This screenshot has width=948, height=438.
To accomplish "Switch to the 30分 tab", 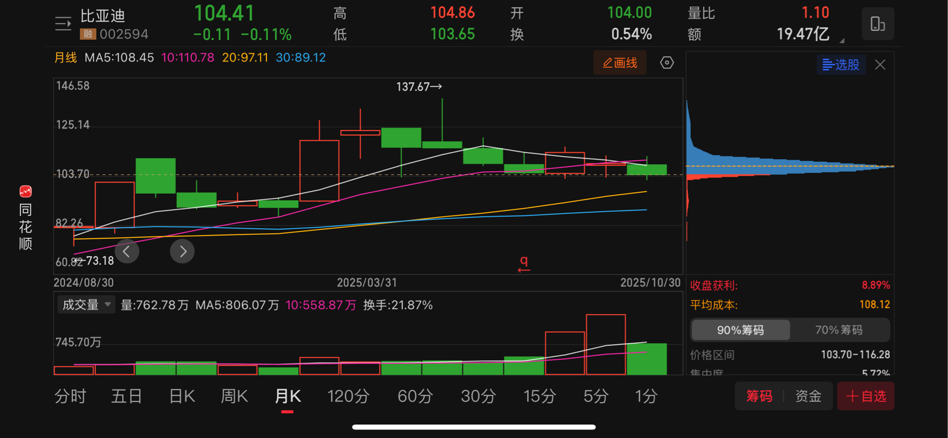I will (479, 396).
